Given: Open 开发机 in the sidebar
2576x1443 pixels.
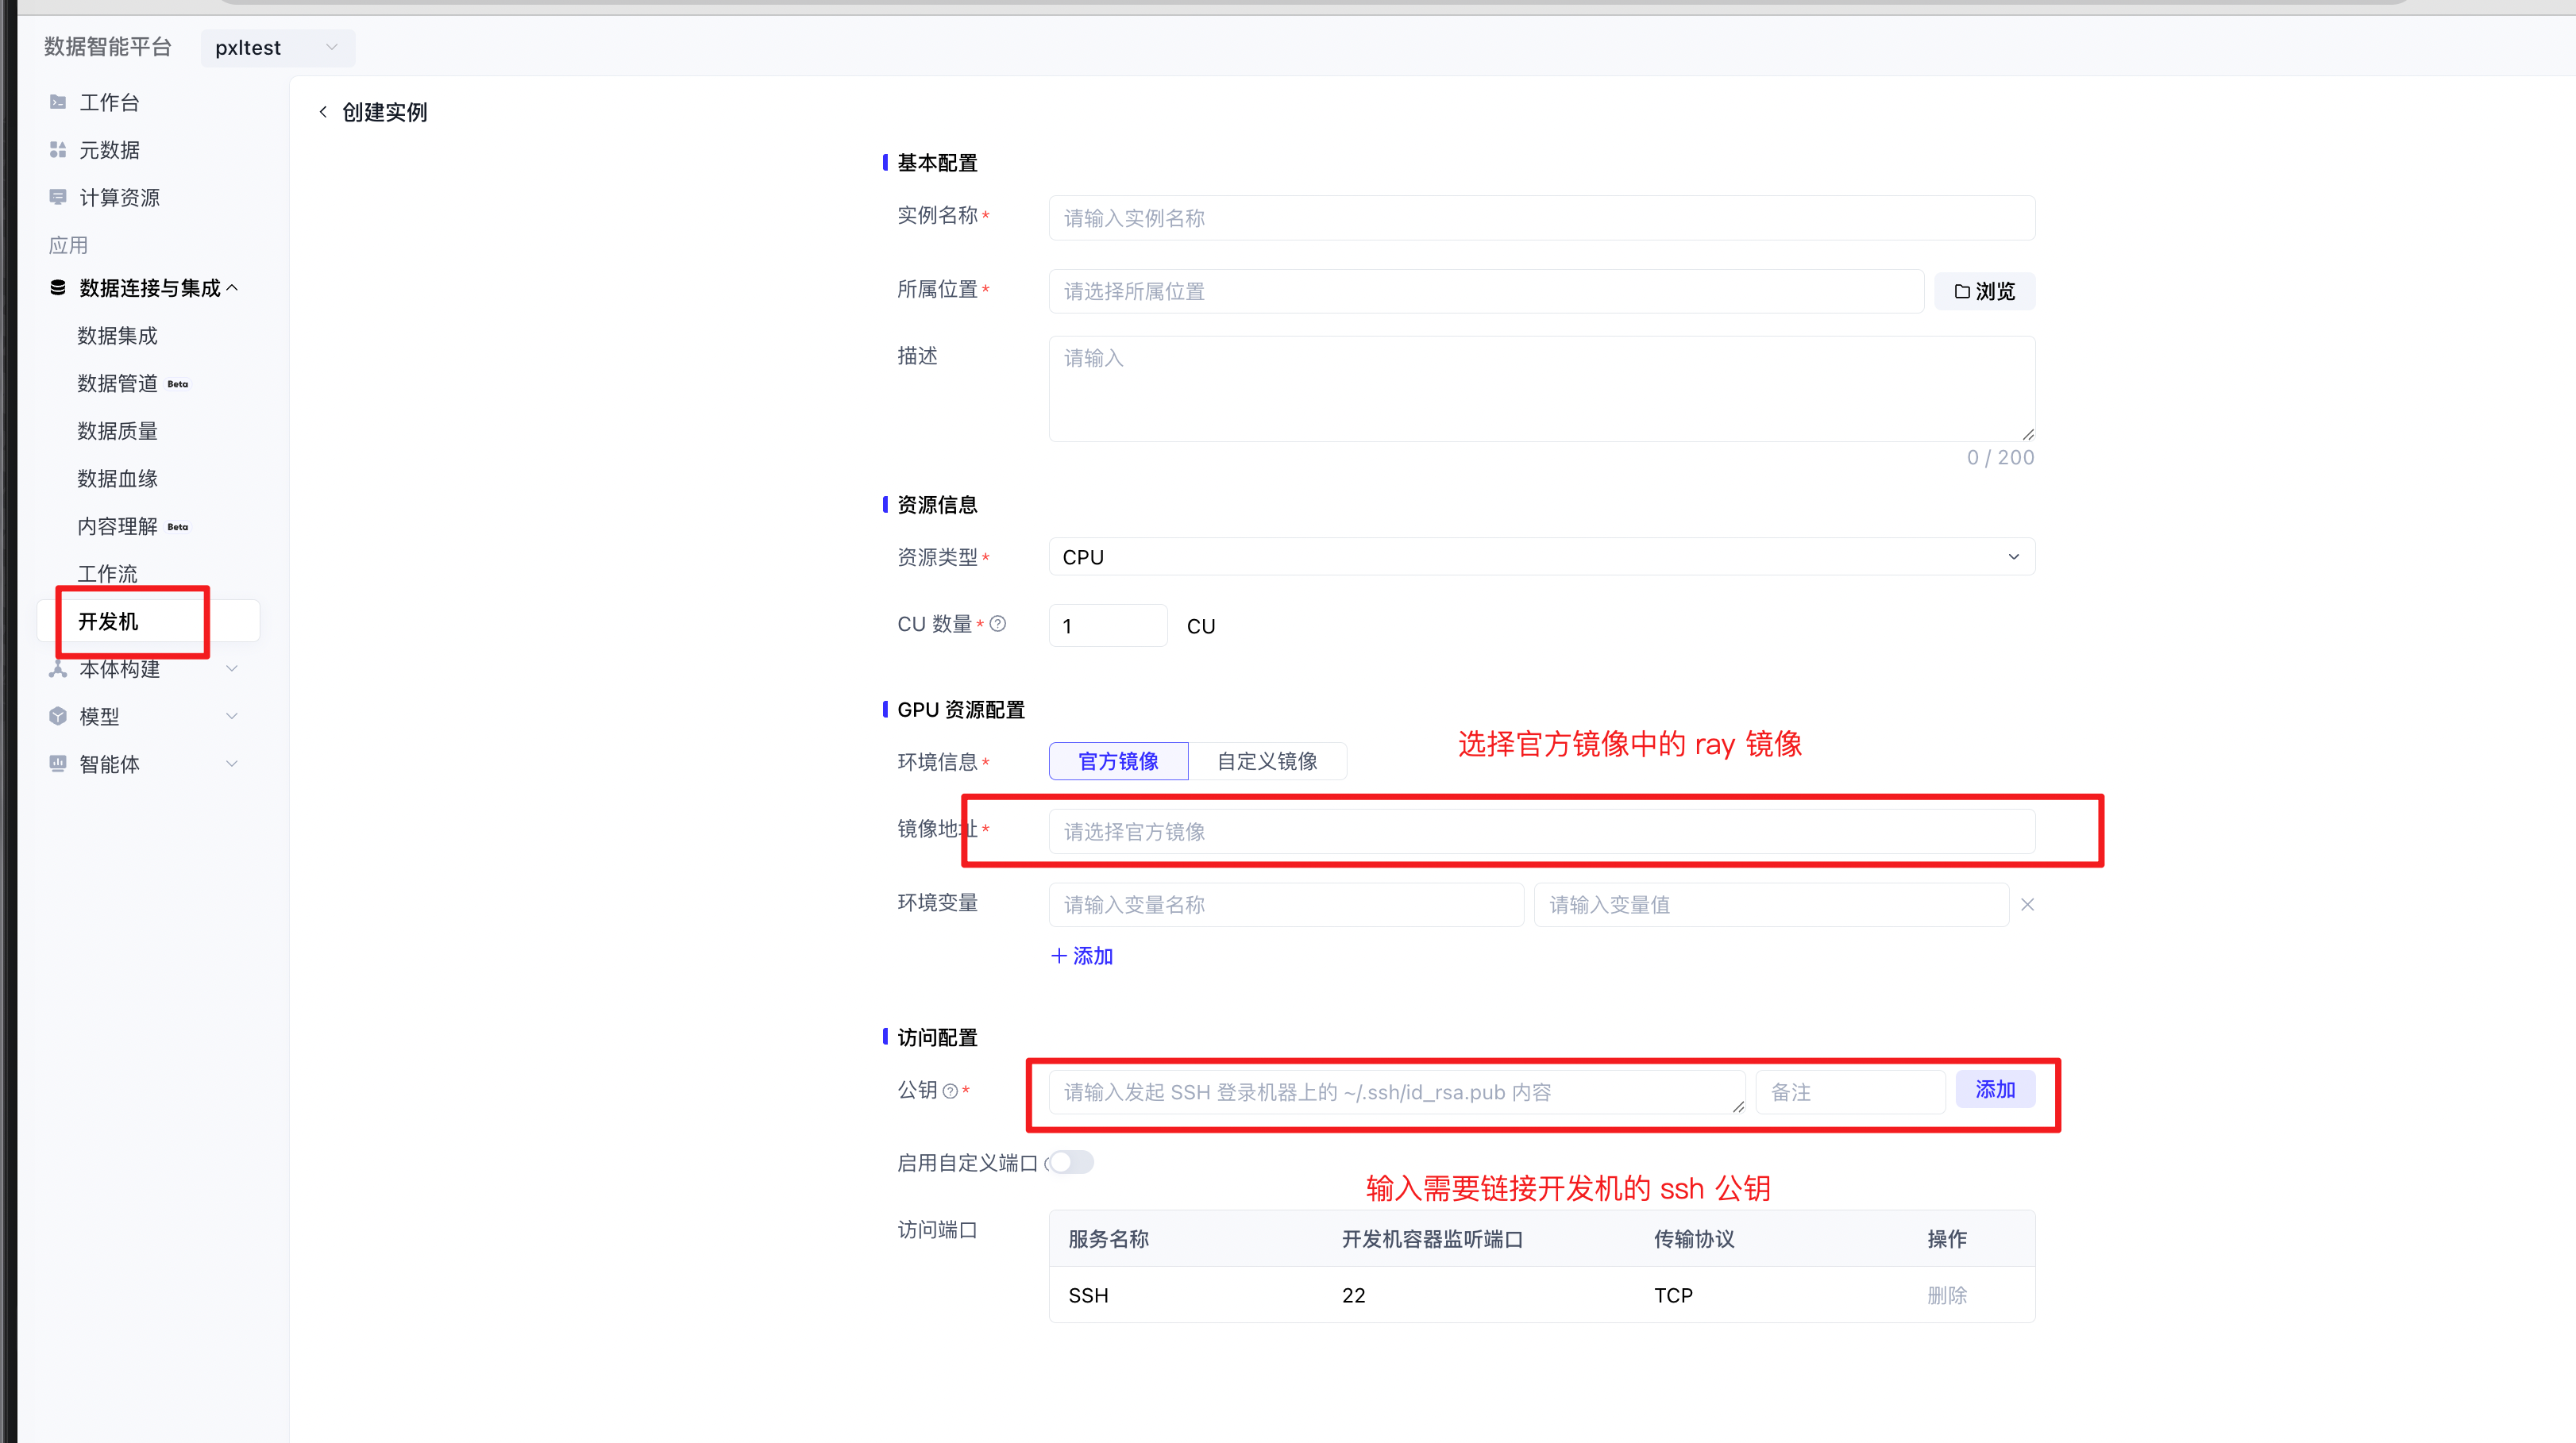Looking at the screenshot, I should 148,621.
